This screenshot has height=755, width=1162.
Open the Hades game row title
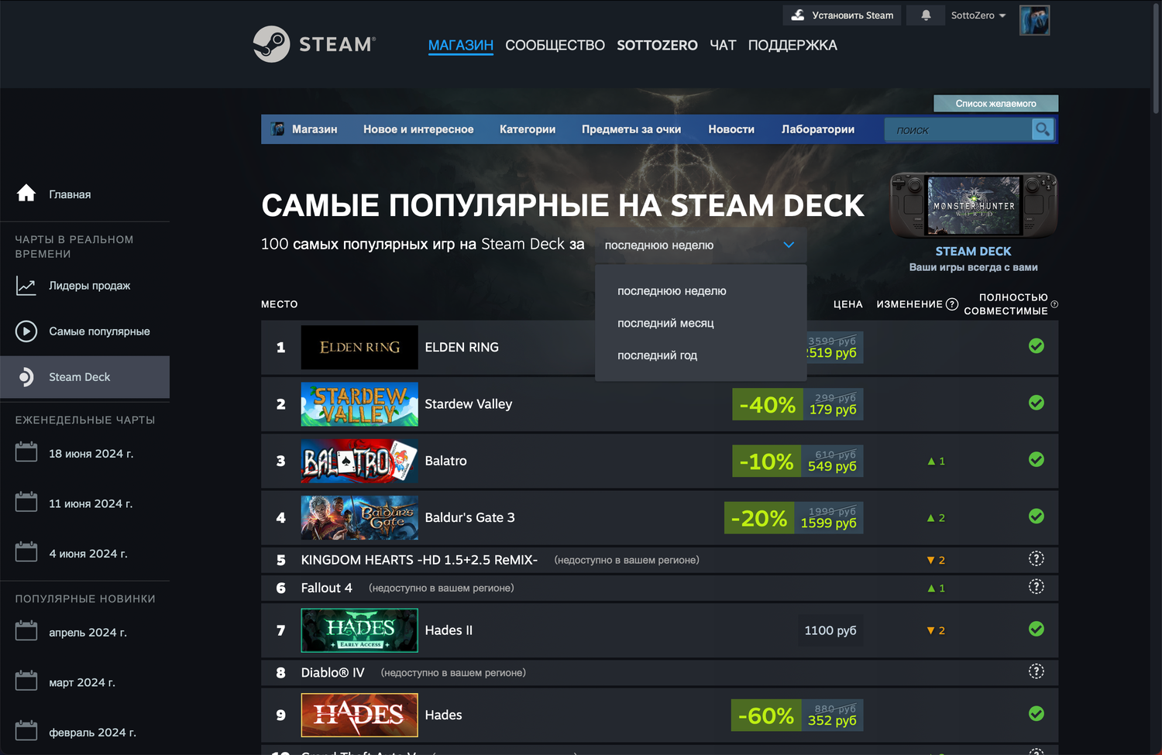coord(443,715)
